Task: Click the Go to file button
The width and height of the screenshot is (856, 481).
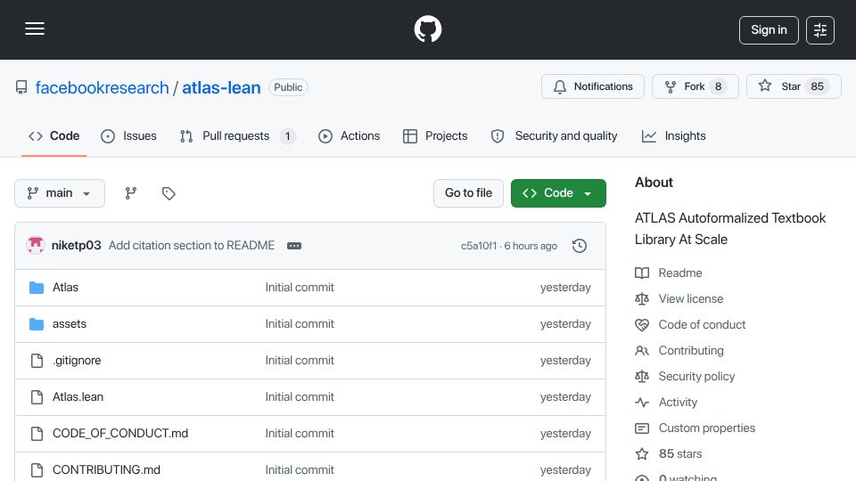Action: pos(468,193)
